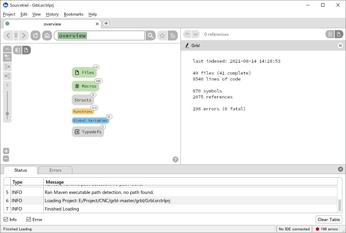Click the share-style graph layout icon

7,76
